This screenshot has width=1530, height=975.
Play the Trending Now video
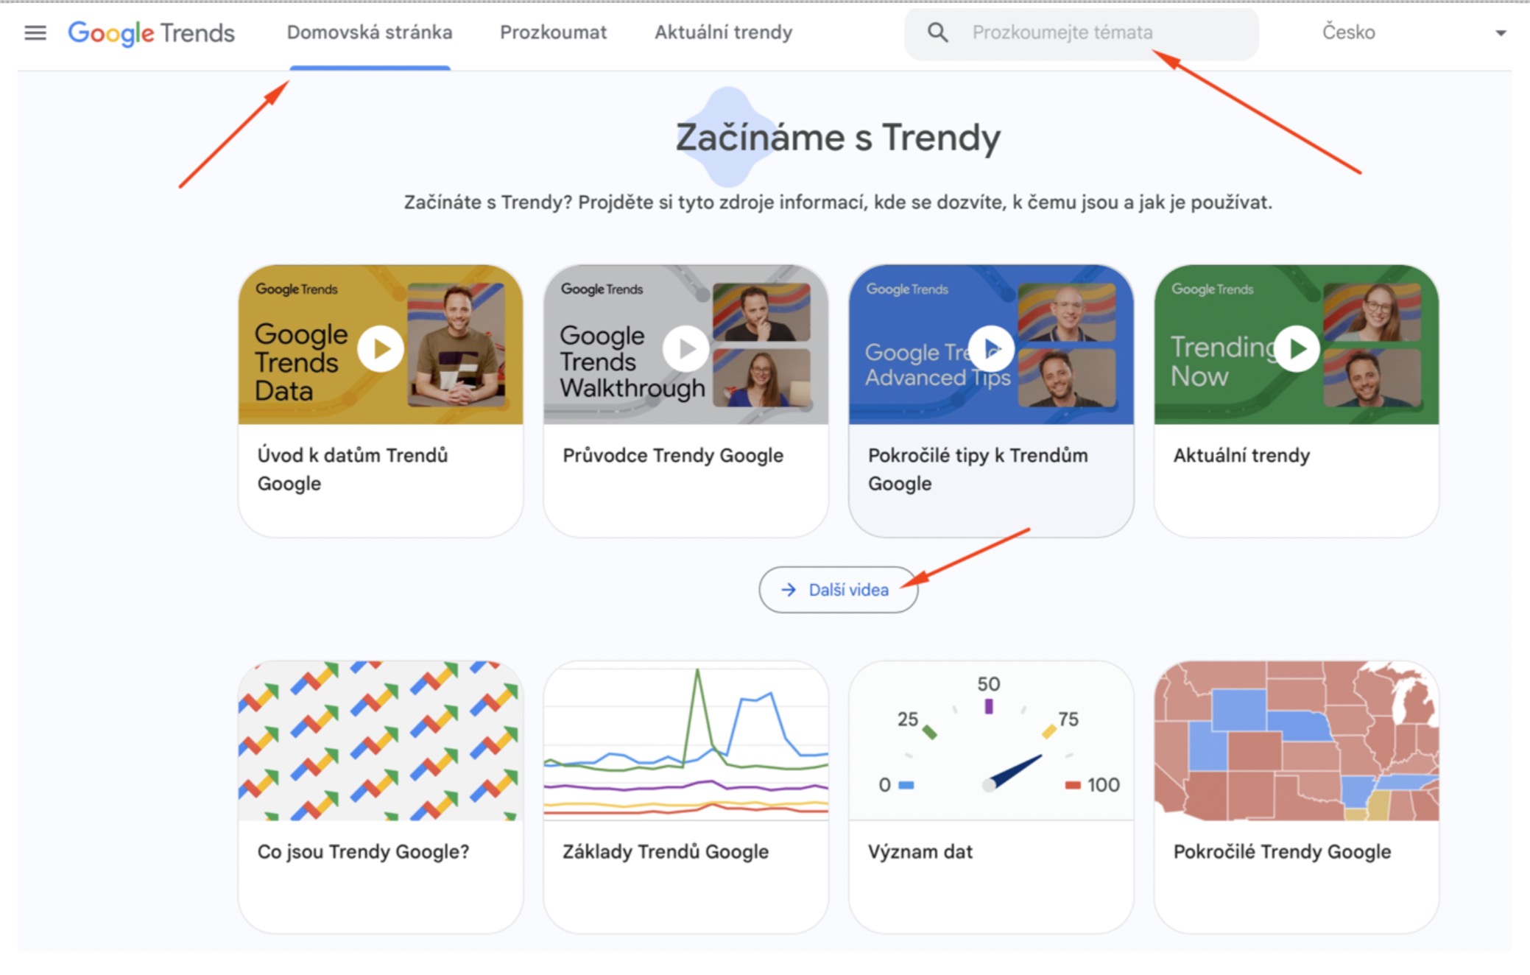[x=1297, y=348]
